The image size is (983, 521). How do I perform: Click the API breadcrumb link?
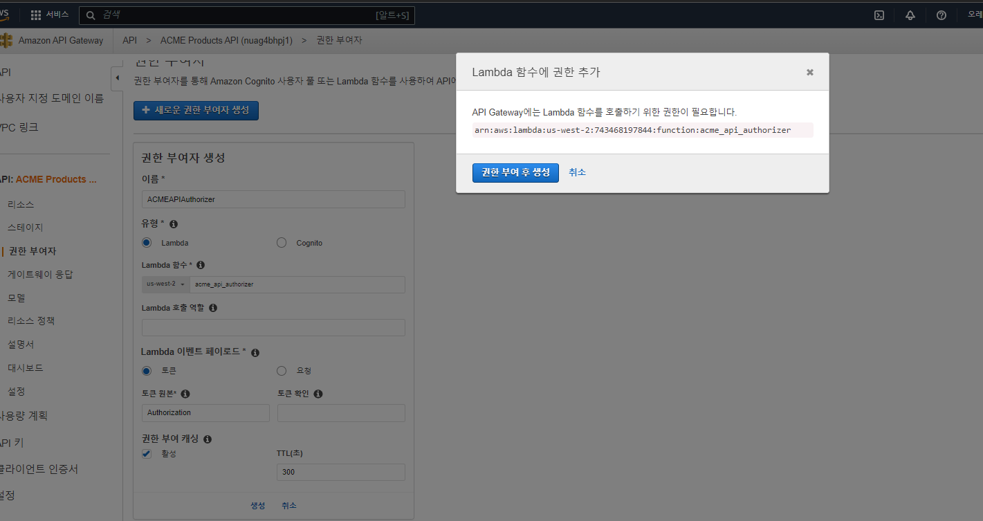[x=129, y=40]
